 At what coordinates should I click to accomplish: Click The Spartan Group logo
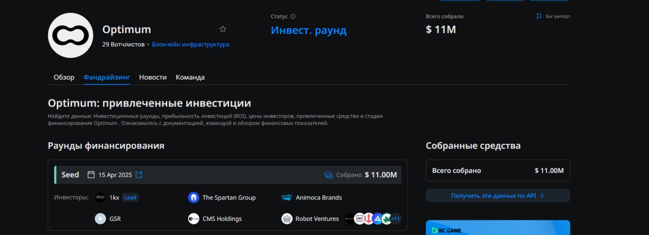(x=193, y=198)
